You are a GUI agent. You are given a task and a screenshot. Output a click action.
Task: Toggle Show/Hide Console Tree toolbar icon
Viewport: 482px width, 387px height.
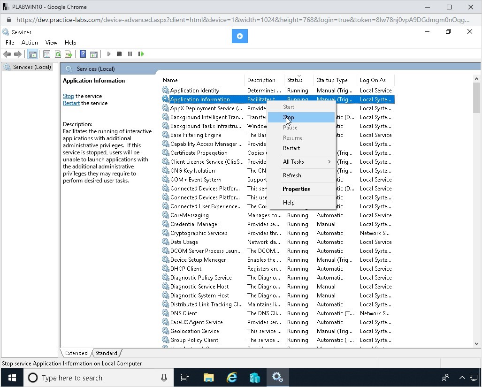[x=32, y=54]
